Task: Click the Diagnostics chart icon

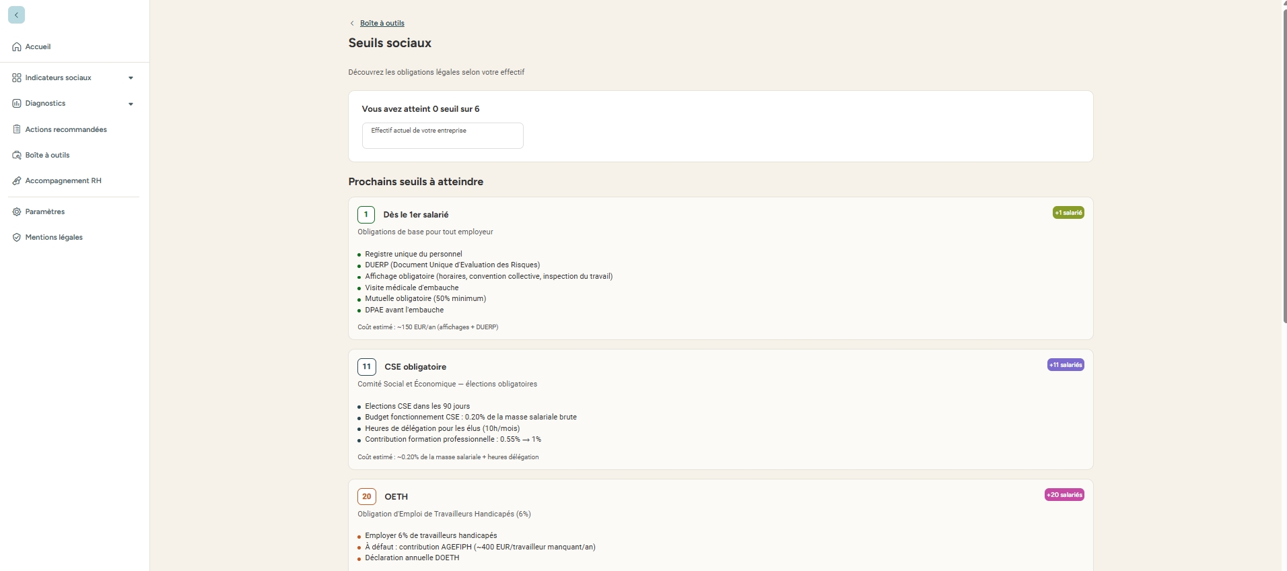Action: (x=17, y=104)
